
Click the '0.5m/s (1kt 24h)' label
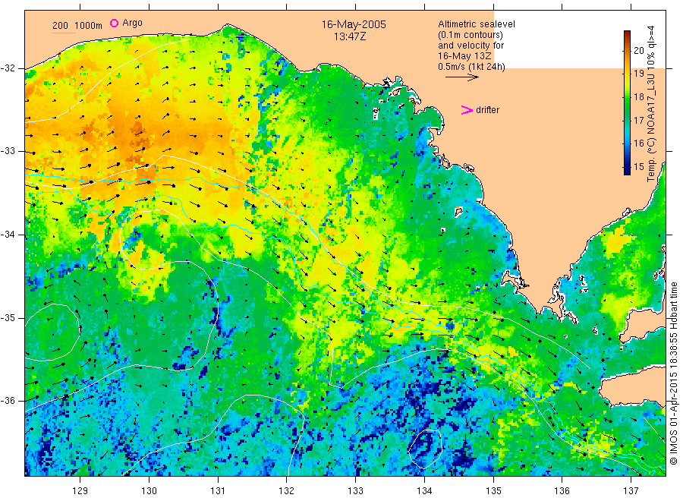pos(472,67)
